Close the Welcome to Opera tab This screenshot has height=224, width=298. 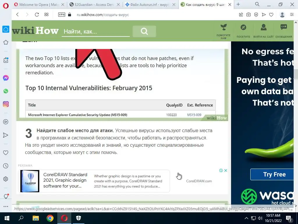[x=63, y=5]
